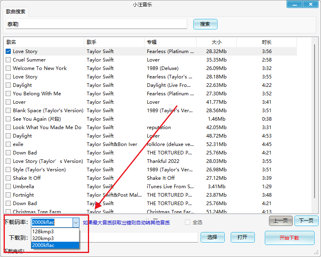Click album cell 1989 (Deluxe)
This screenshot has width=321, height=257.
[163, 68]
